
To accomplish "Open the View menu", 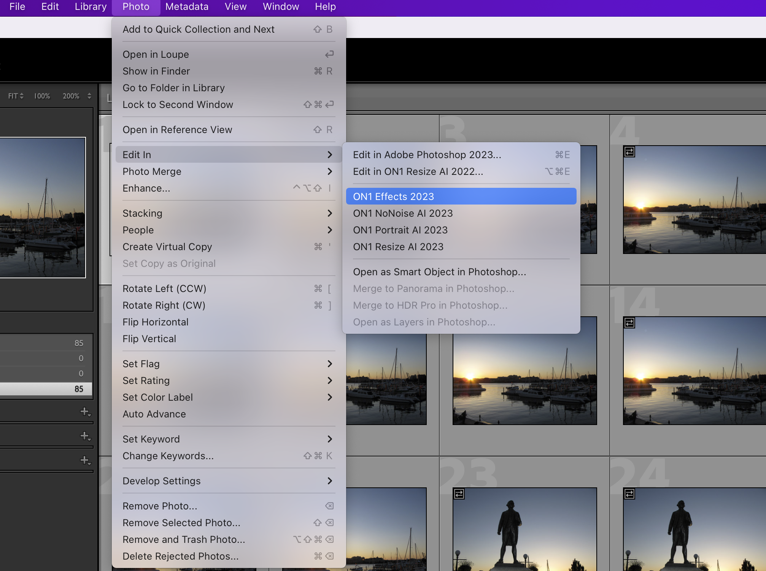I will pos(235,7).
